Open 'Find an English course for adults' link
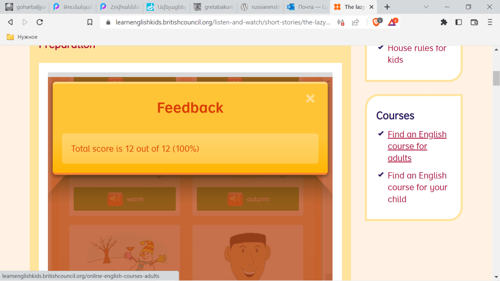500x281 pixels. pos(417,146)
